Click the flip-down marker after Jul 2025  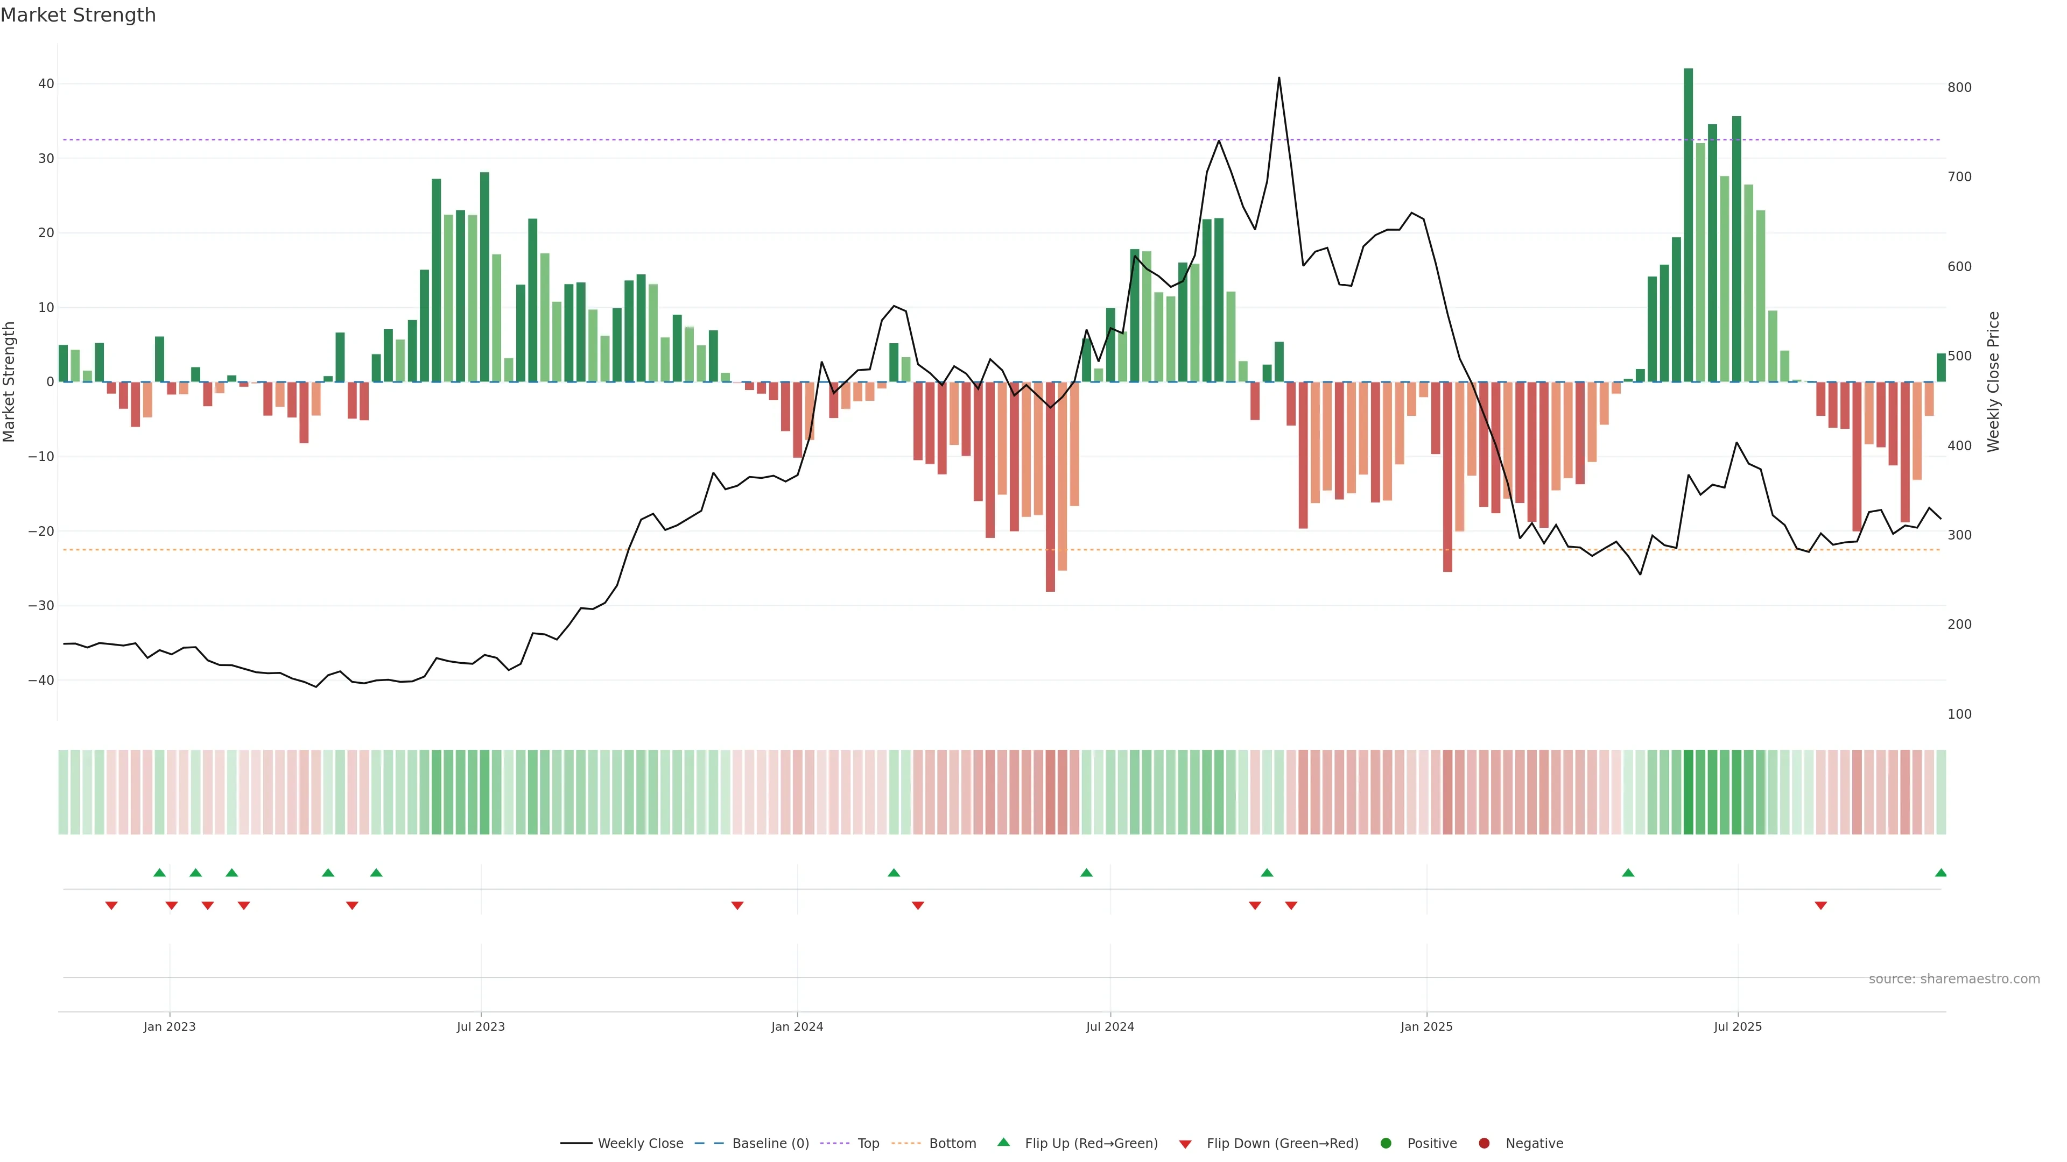click(1820, 905)
